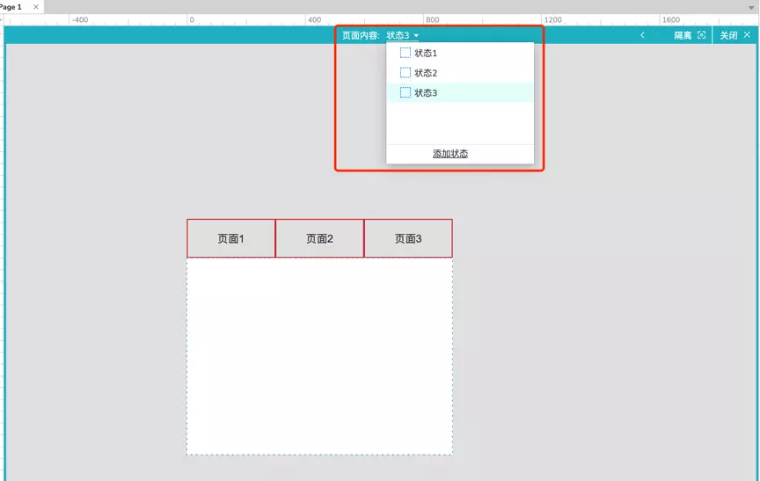
Task: Select 状态2 from the state list
Action: [x=460, y=73]
